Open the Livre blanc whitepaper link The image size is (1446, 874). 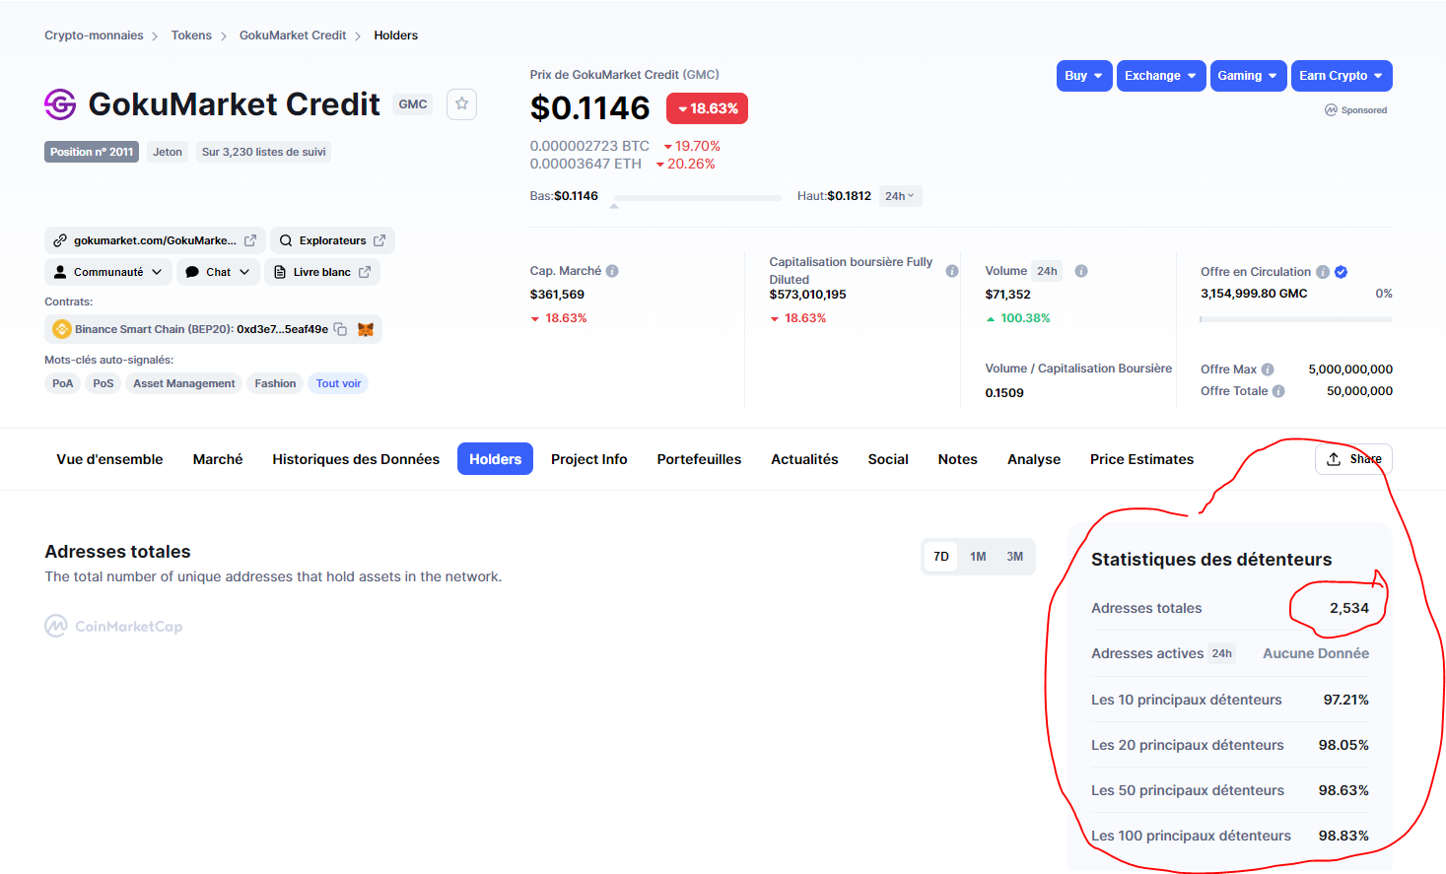coord(321,272)
